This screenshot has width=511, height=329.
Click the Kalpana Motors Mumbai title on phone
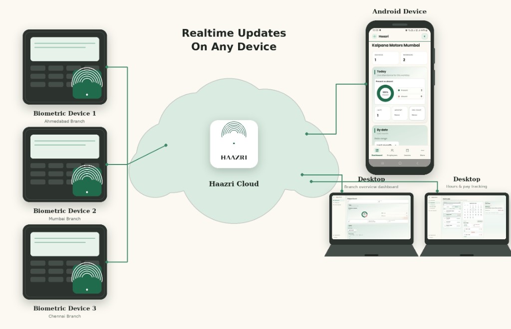(x=396, y=45)
